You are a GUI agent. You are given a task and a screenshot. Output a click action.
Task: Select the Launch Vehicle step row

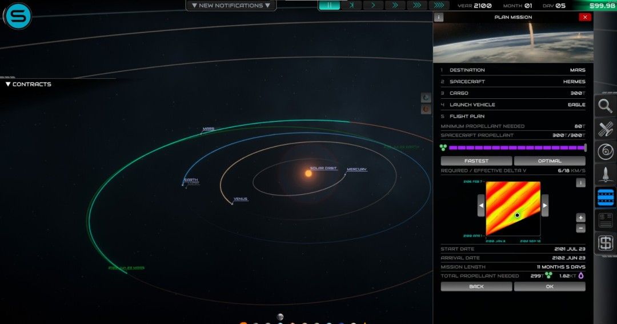[x=513, y=105]
